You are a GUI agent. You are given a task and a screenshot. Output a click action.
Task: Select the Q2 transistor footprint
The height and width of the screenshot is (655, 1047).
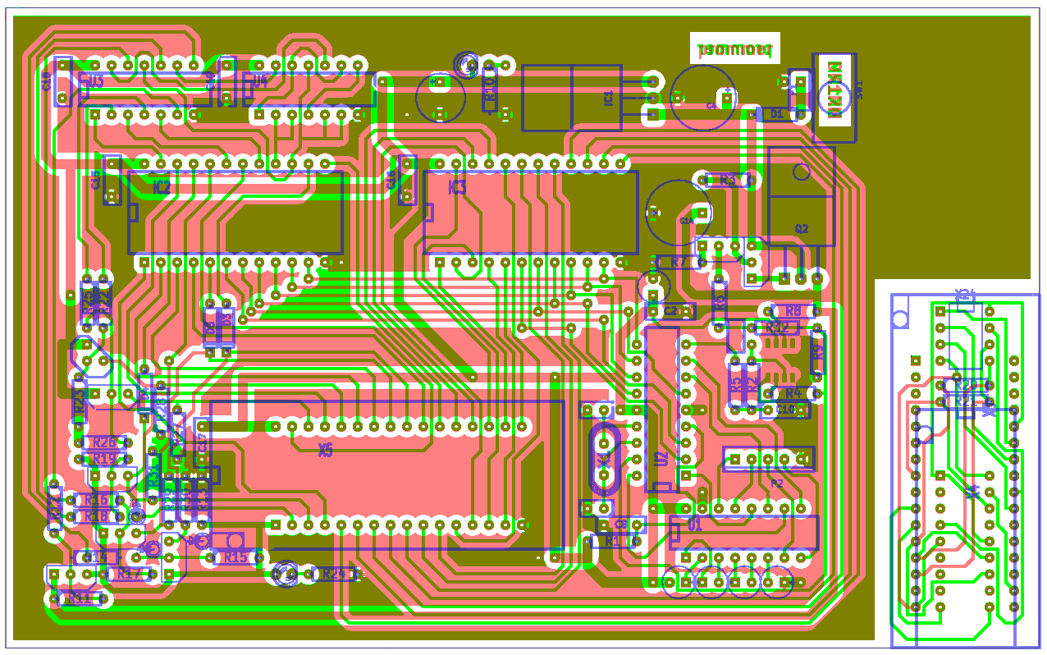(801, 197)
